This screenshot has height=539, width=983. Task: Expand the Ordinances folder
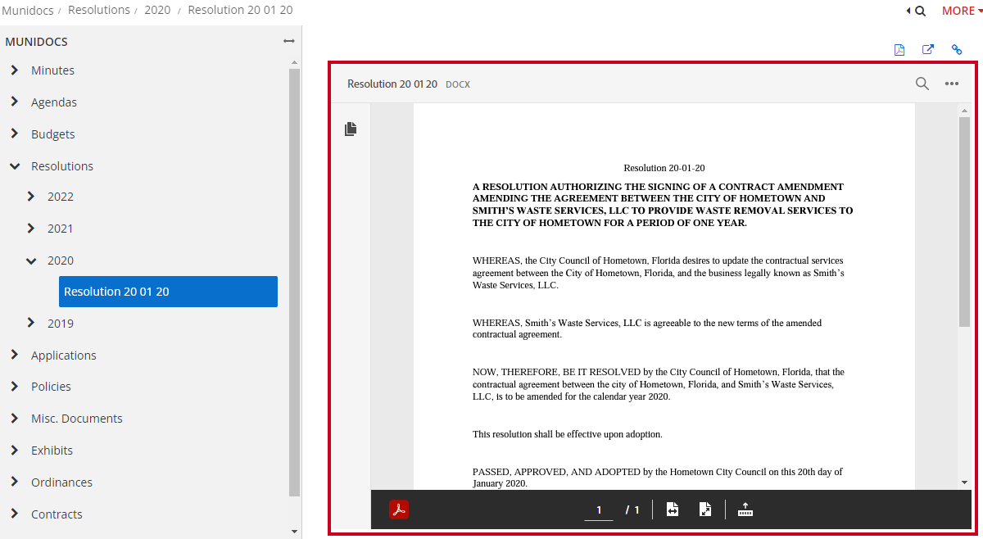[x=15, y=482]
